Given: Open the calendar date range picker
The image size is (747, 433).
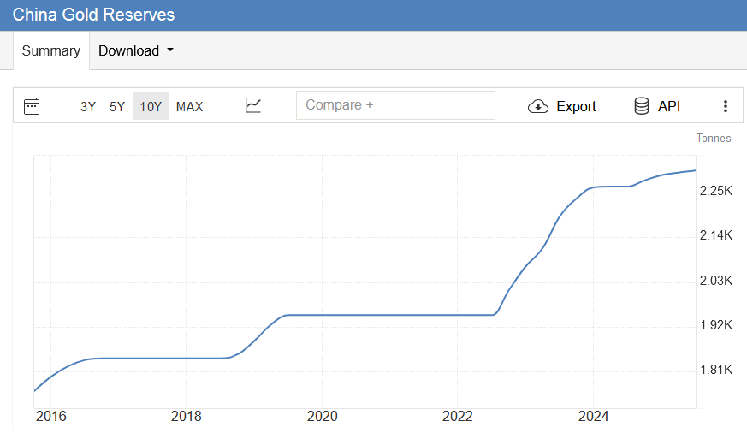Looking at the screenshot, I should [x=32, y=106].
